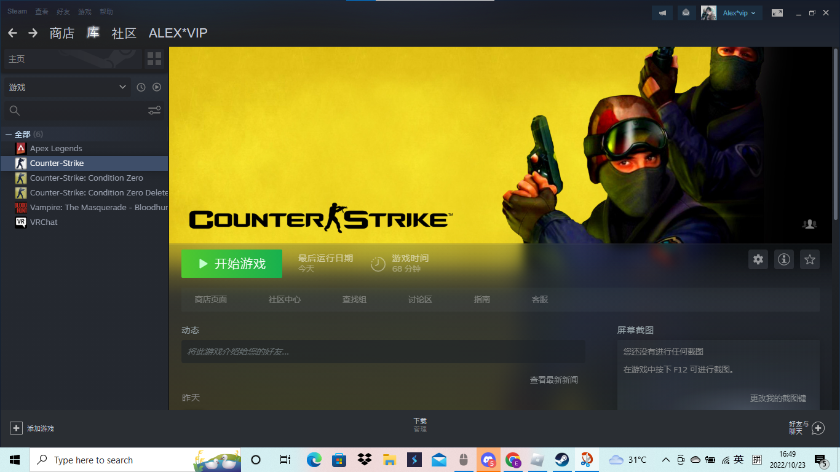Click the game info icon
840x472 pixels.
click(784, 259)
